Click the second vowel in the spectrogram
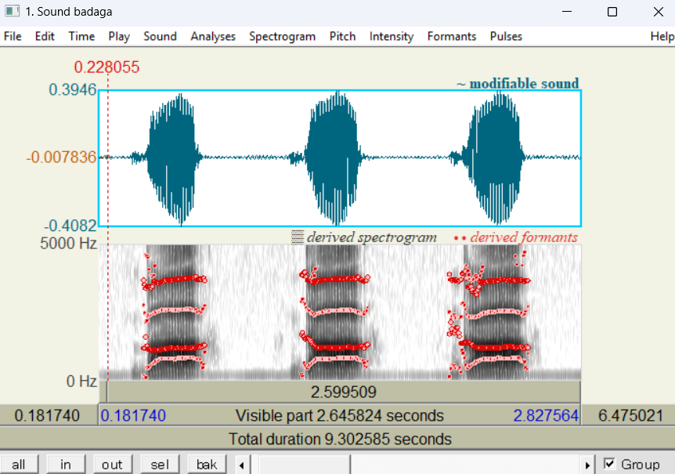This screenshot has width=675, height=474. click(x=334, y=312)
